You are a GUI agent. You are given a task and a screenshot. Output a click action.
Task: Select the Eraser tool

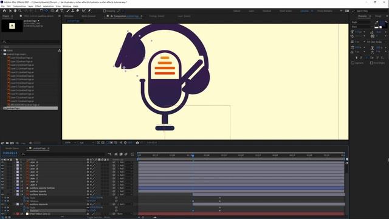coord(78,11)
